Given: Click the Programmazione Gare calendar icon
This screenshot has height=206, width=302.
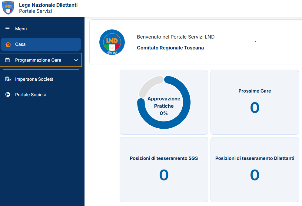Looking at the screenshot, I should [x=8, y=60].
